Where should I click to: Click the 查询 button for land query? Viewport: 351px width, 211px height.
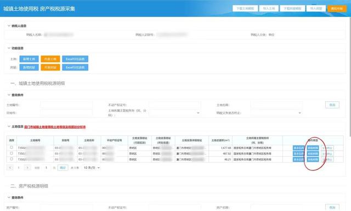point(332,105)
